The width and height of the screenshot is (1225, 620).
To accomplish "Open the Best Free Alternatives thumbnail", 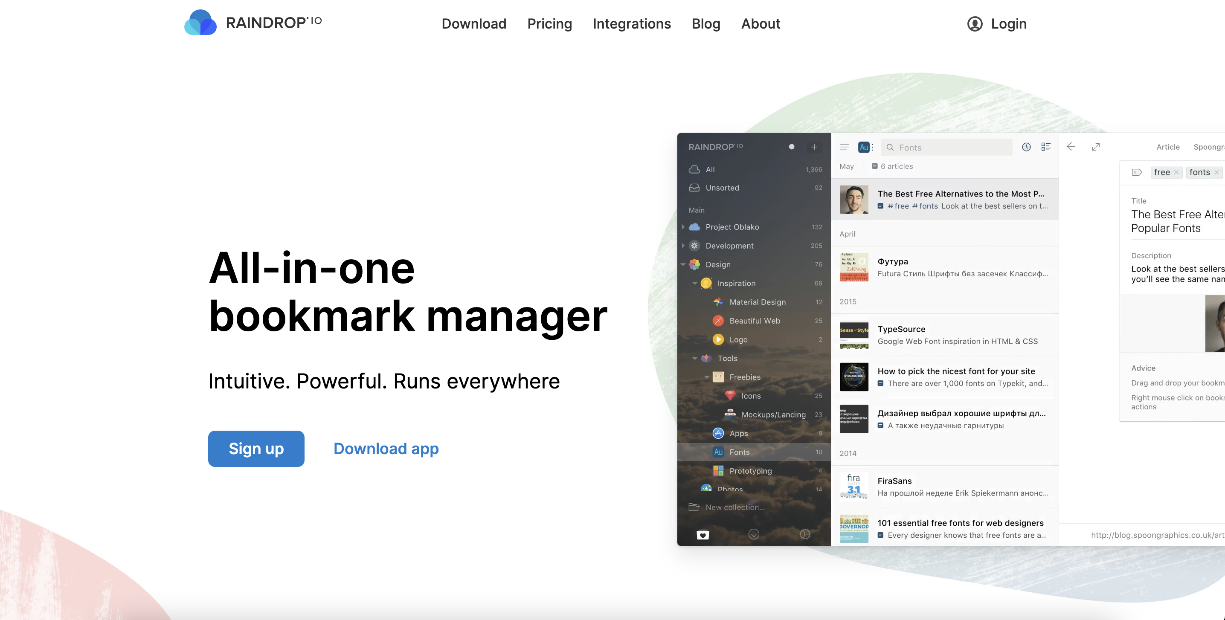I will (854, 200).
